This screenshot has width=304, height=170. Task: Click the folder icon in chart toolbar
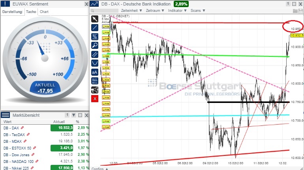(x=295, y=11)
